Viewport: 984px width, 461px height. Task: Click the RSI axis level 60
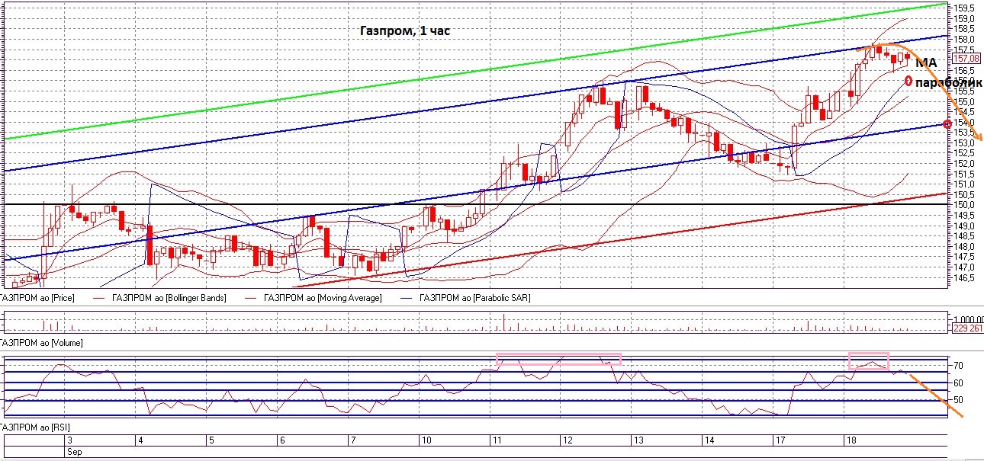pos(958,383)
